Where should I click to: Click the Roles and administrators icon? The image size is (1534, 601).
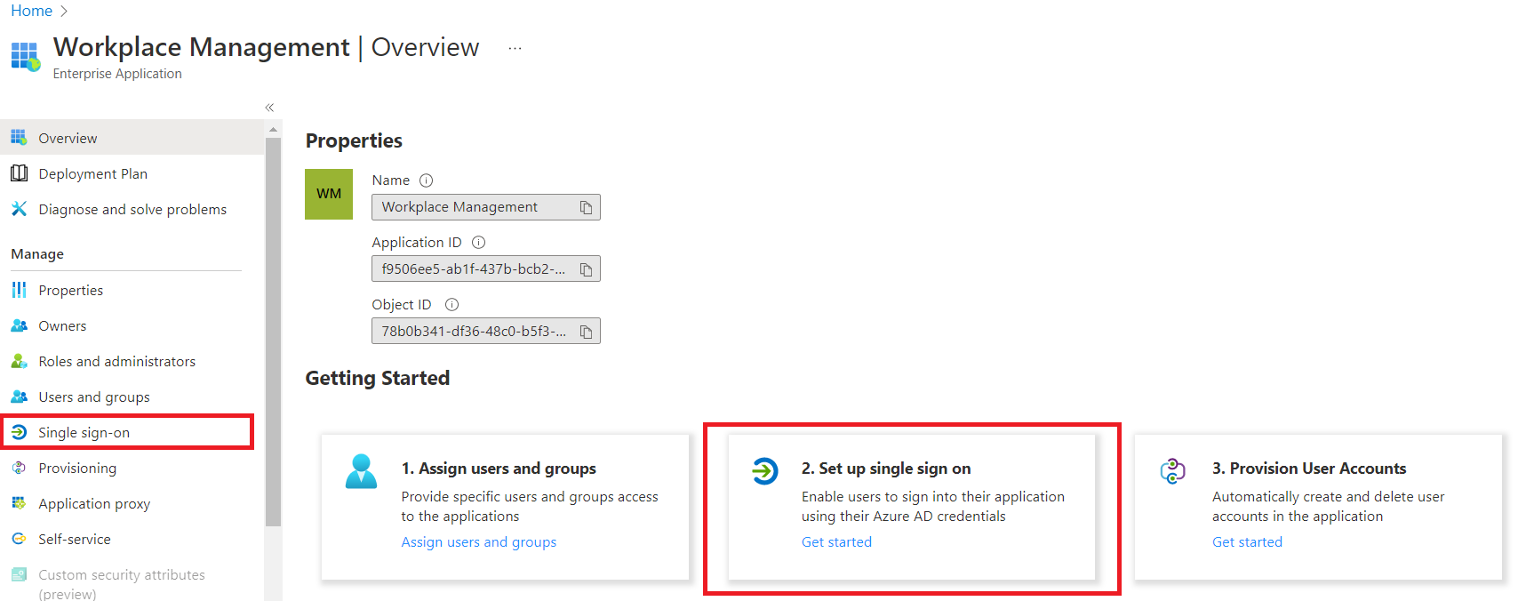click(19, 361)
